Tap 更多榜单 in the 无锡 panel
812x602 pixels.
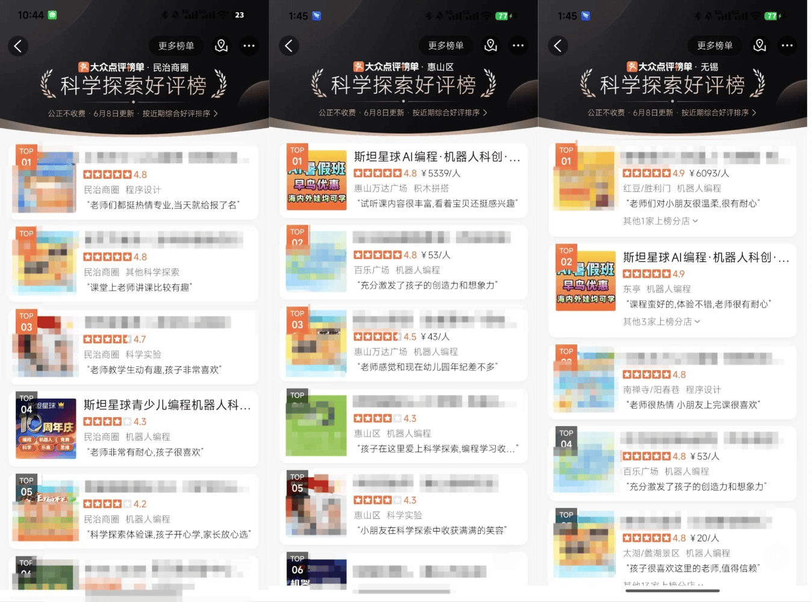pos(715,46)
